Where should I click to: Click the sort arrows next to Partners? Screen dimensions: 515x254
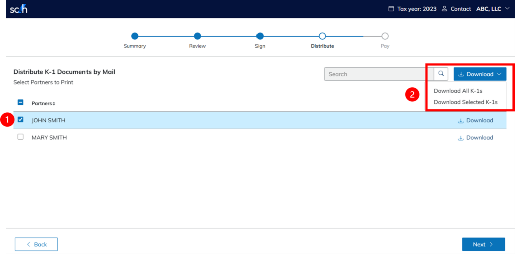(x=54, y=103)
